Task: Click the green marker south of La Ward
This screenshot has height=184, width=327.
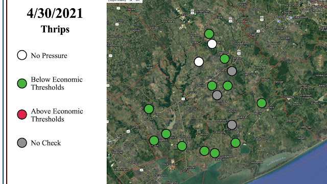Action: coord(182,146)
